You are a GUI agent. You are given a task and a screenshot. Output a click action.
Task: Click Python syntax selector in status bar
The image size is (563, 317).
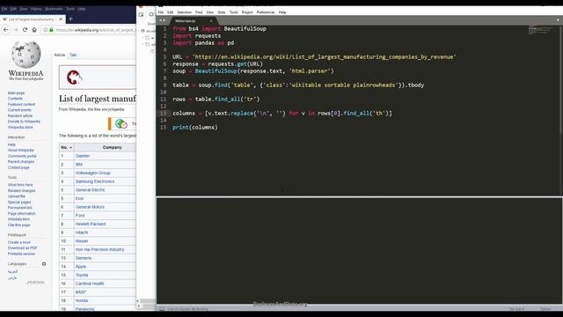click(545, 309)
